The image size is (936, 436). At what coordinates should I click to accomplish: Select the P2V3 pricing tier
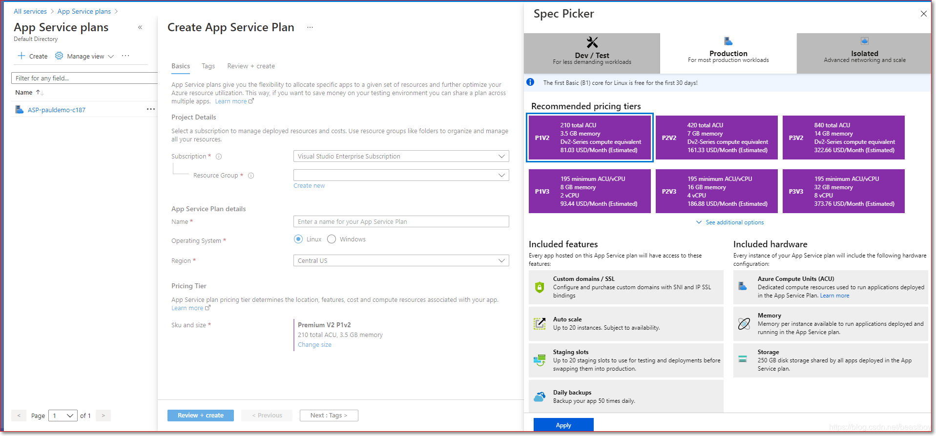pos(717,191)
